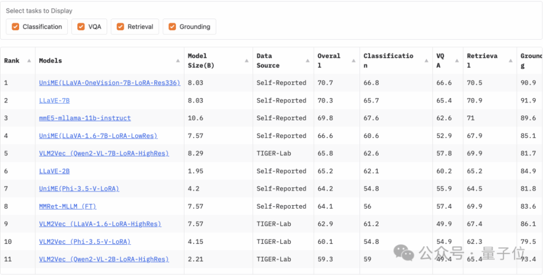The width and height of the screenshot is (543, 275).
Task: Click the LLaVE-2B model link
Action: pos(54,171)
